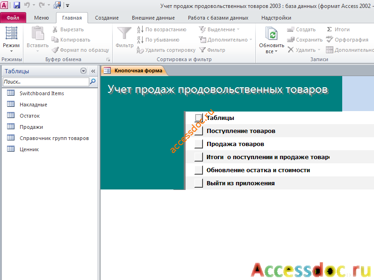Open the Удалить dropdown arrow
The height and width of the screenshot is (280, 374).
pos(319,50)
